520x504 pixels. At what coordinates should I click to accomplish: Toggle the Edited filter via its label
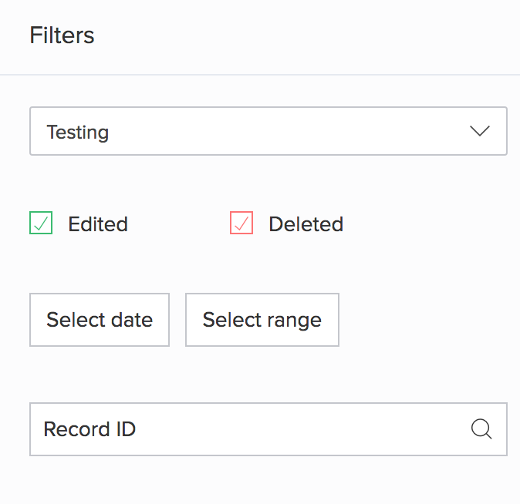pos(98,224)
